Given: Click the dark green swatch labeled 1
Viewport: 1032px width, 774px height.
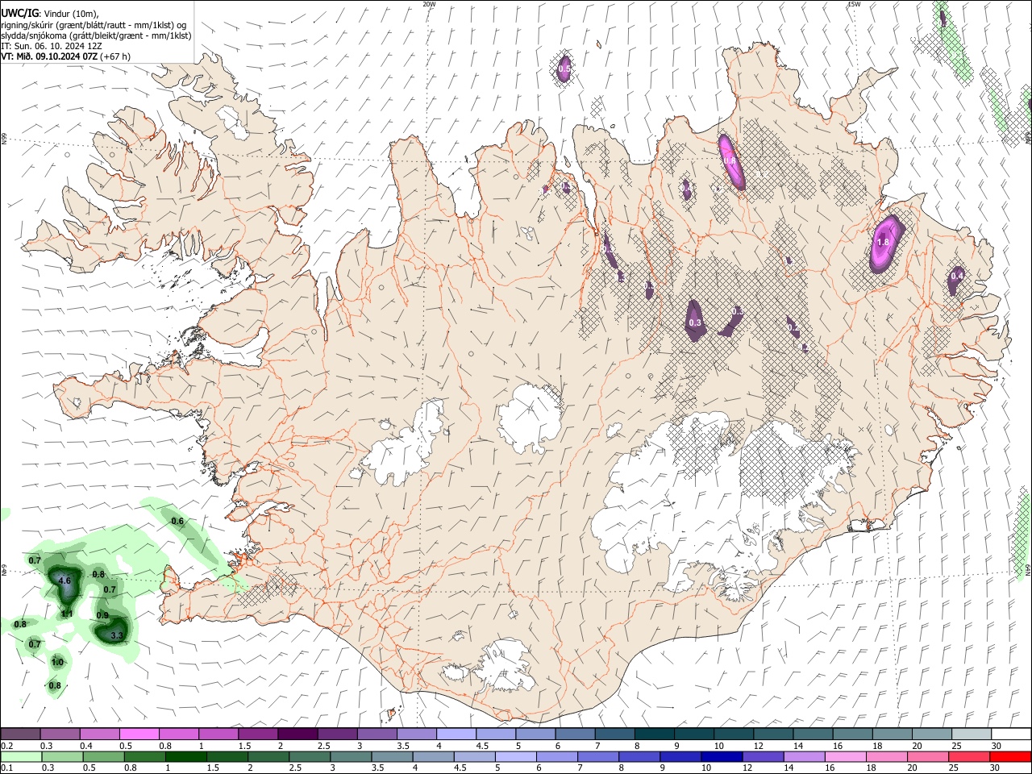Looking at the screenshot, I should coord(185,757).
